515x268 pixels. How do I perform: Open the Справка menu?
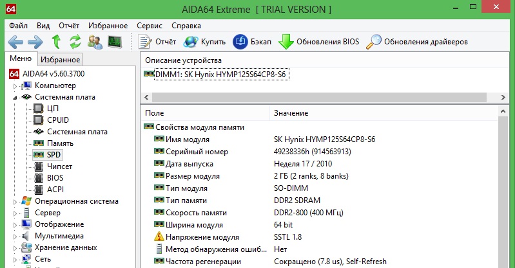coord(186,26)
